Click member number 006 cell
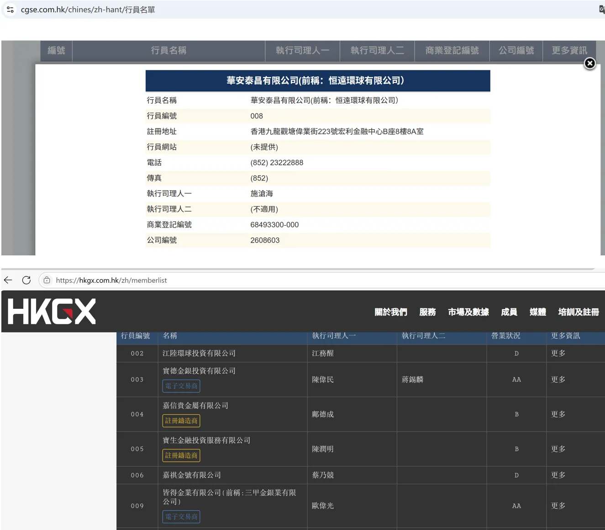The image size is (605, 530). click(137, 475)
